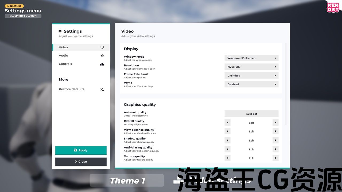Open the Window Mode dropdown
Image resolution: width=342 pixels, height=192 pixels.
(x=251, y=58)
